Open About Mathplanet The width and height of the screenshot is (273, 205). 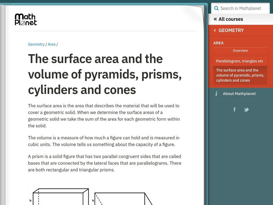coord(239,94)
